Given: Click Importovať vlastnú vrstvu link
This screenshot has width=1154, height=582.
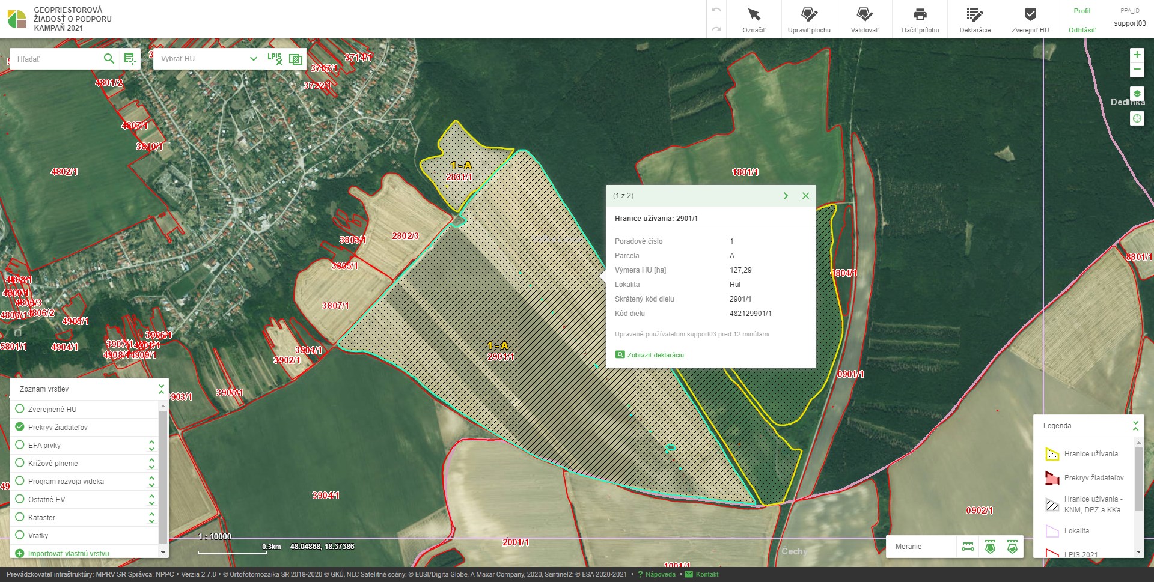Looking at the screenshot, I should point(69,554).
